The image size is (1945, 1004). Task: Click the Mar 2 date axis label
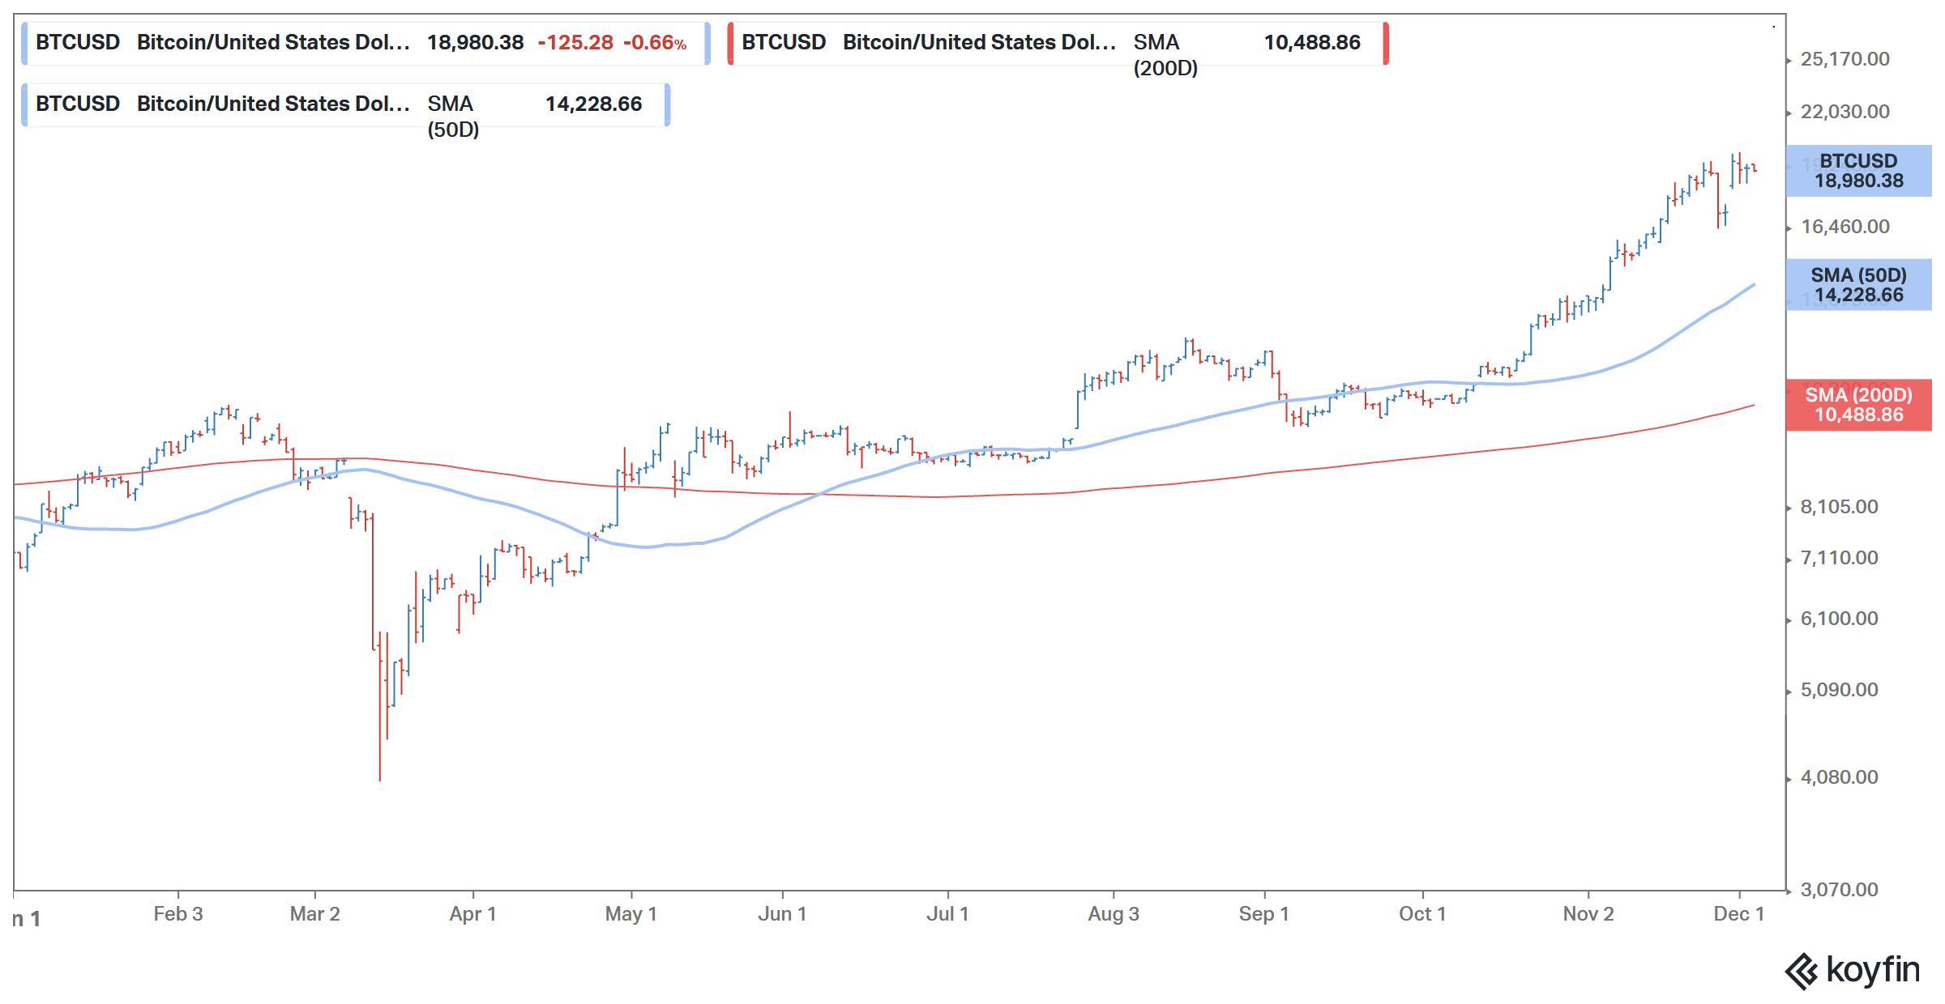[x=314, y=914]
